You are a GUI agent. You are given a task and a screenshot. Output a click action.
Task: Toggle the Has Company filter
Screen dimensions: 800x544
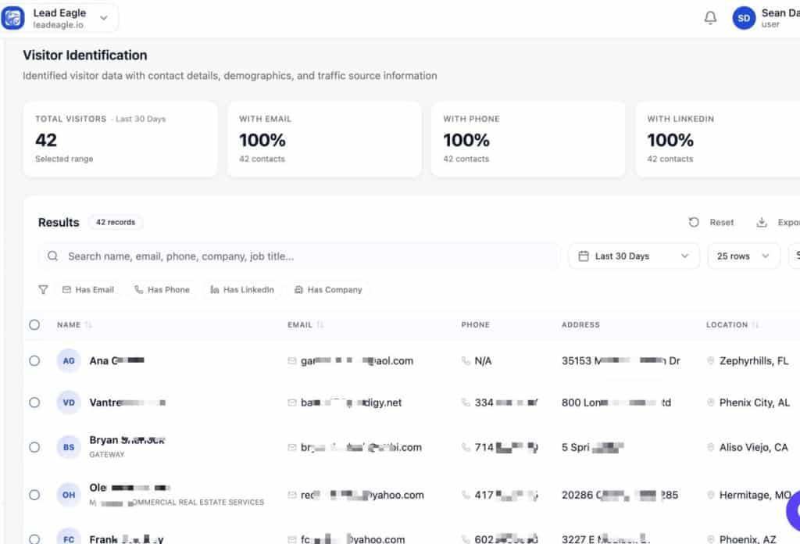328,289
